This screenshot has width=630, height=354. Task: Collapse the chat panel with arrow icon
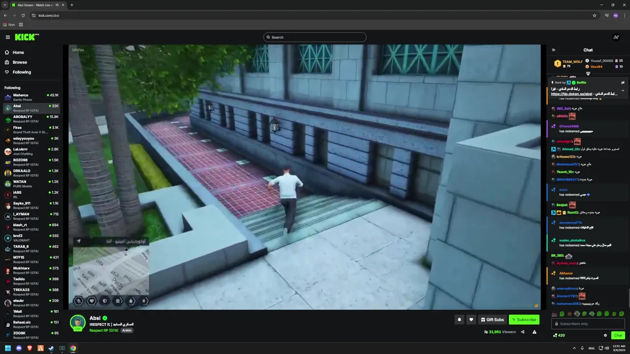point(554,50)
